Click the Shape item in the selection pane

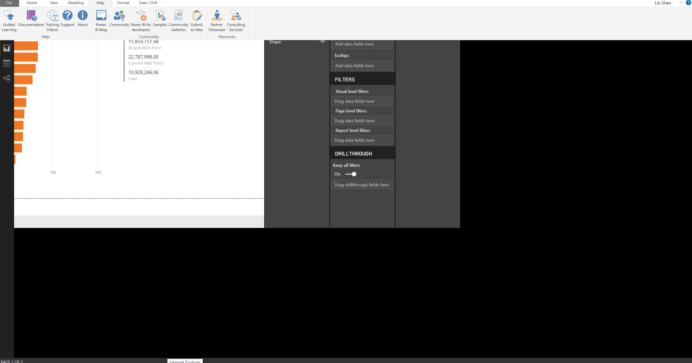[275, 42]
